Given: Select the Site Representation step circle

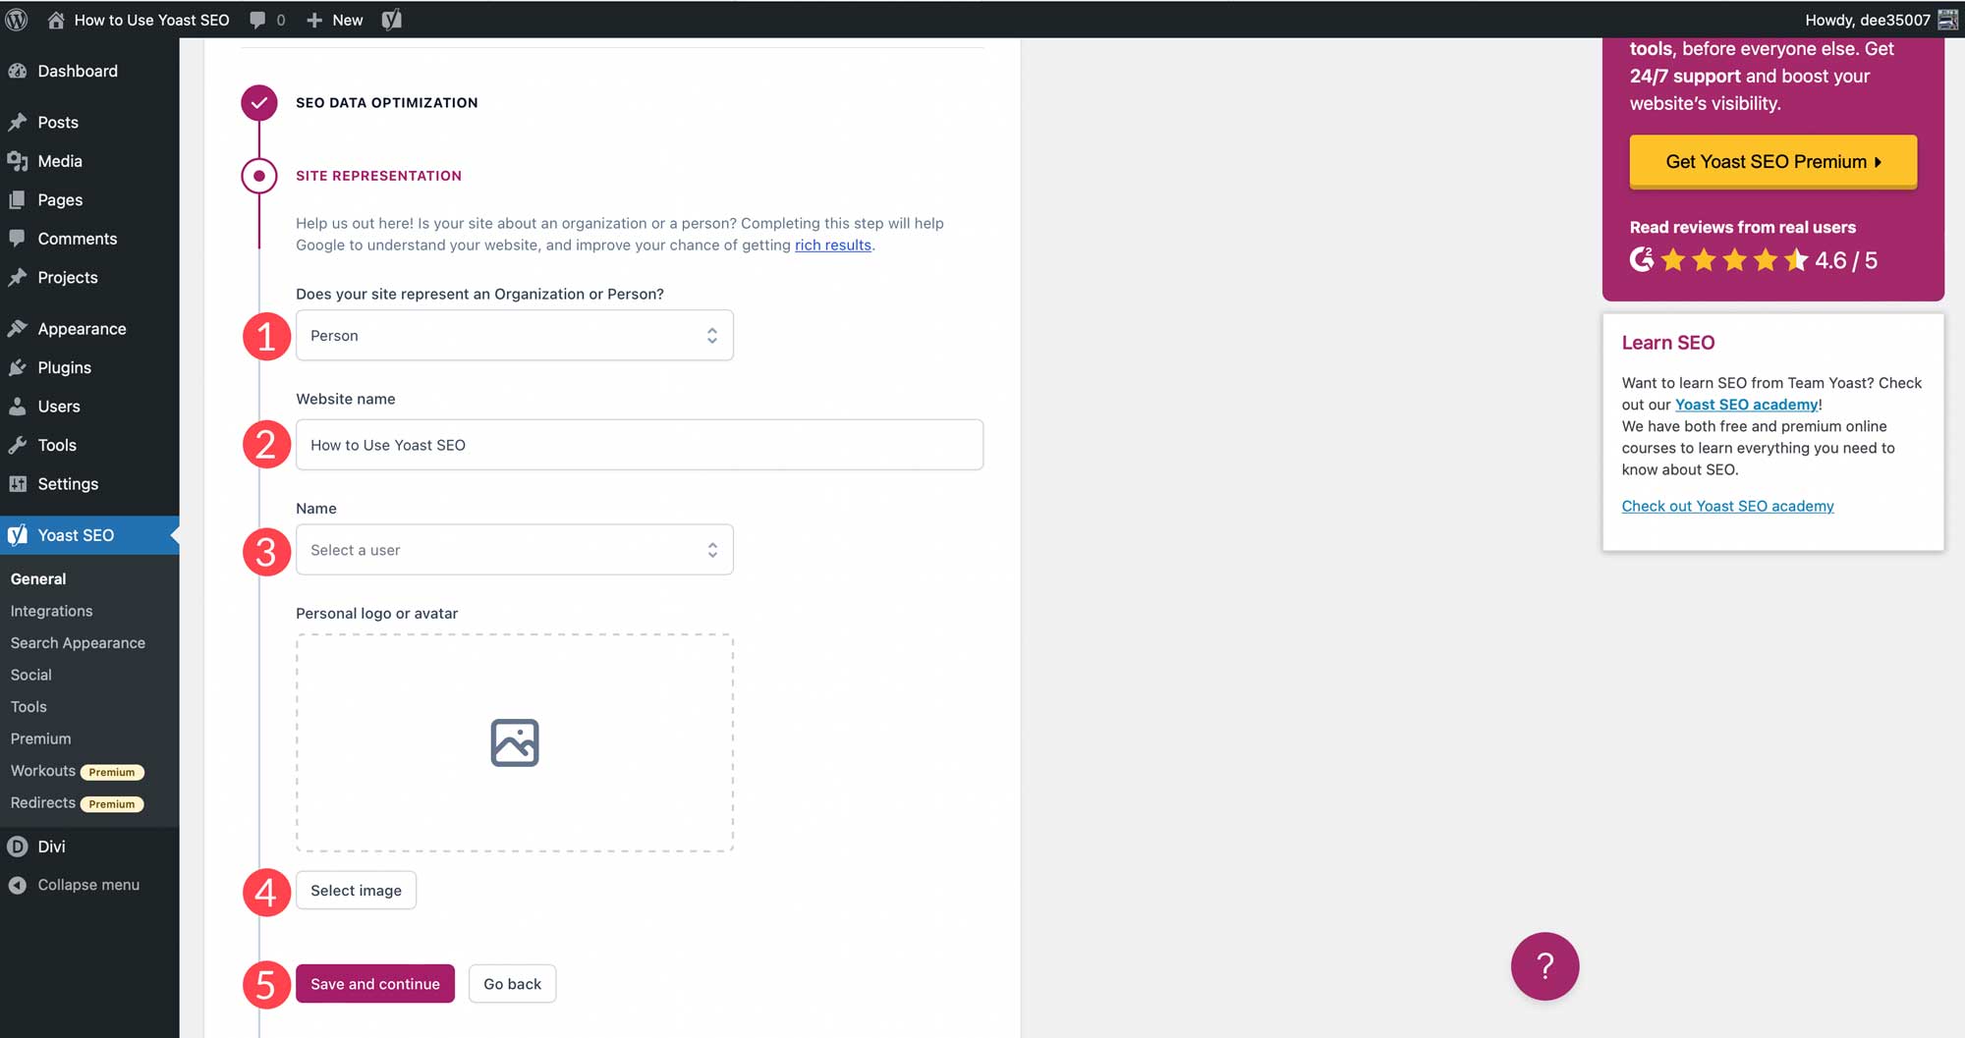Looking at the screenshot, I should 259,176.
